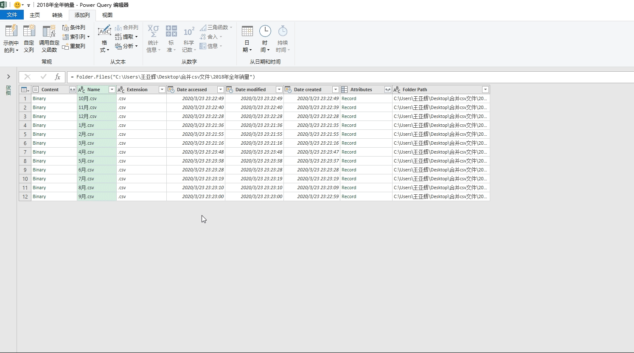Switch to the 视图 tab
This screenshot has height=353, width=634.
coord(107,15)
